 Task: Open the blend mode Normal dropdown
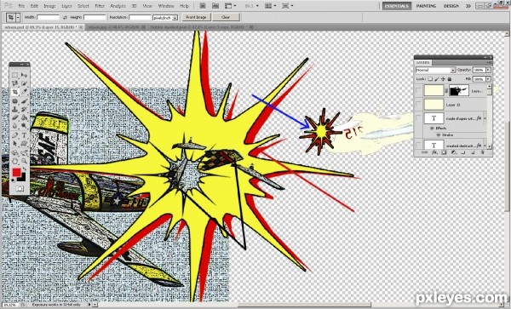(x=436, y=70)
